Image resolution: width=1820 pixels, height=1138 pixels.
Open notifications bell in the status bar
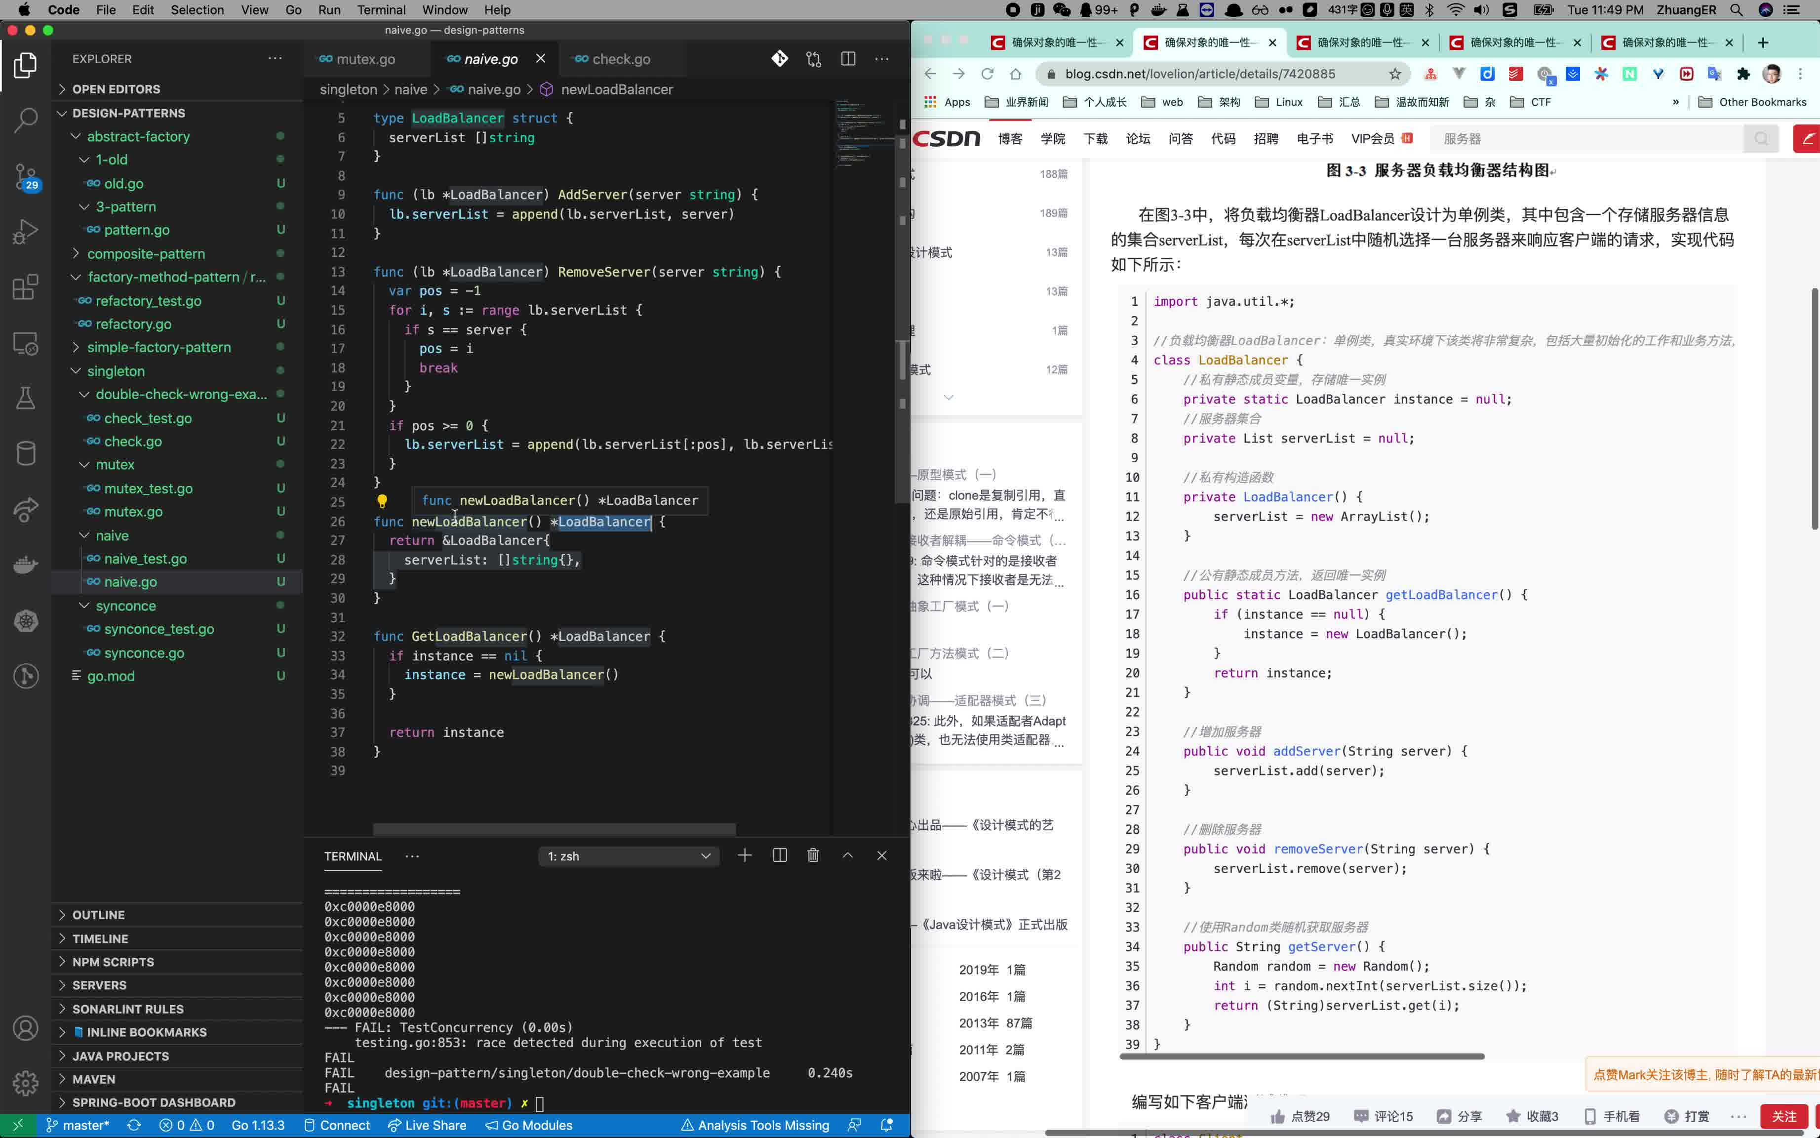[887, 1125]
